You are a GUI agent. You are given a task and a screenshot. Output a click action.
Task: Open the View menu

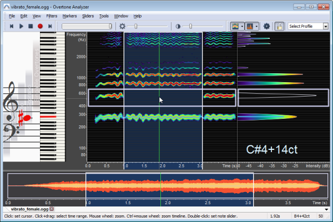pyautogui.click(x=37, y=16)
